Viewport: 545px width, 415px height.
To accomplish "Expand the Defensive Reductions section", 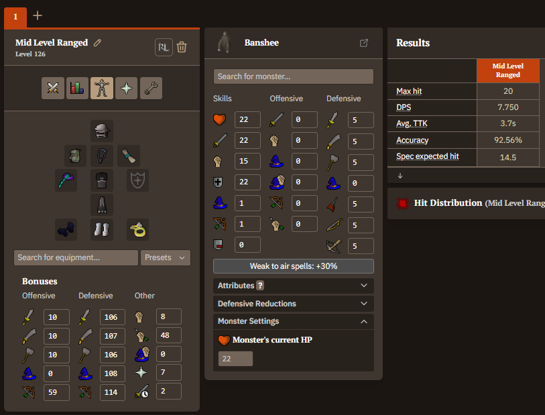I will [293, 304].
